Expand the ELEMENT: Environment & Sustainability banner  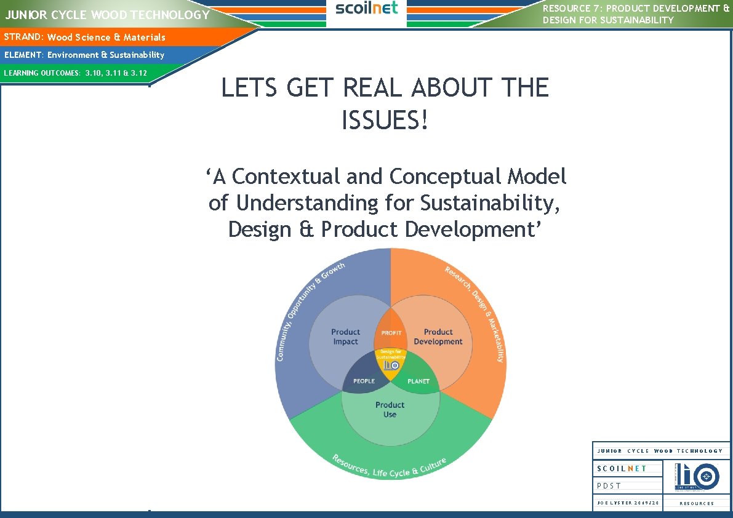[x=84, y=55]
